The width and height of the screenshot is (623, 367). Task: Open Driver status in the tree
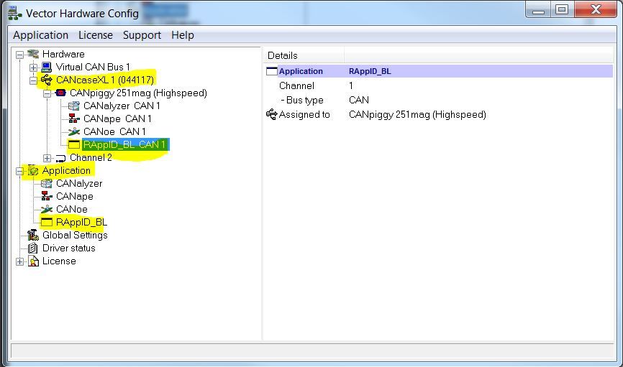point(69,248)
